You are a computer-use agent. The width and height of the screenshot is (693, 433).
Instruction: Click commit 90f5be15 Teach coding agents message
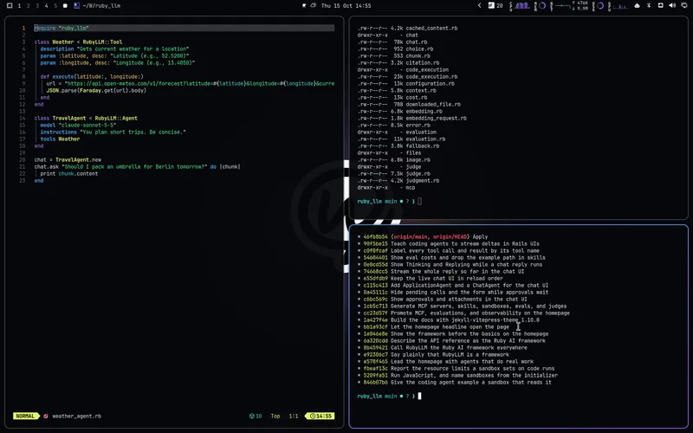(465, 244)
